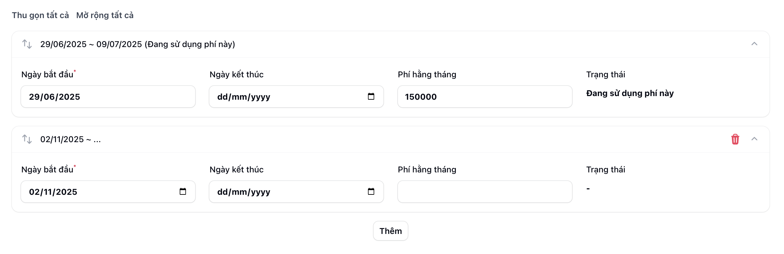Open the calendar picker for second Ngày kết thúc

(x=371, y=191)
